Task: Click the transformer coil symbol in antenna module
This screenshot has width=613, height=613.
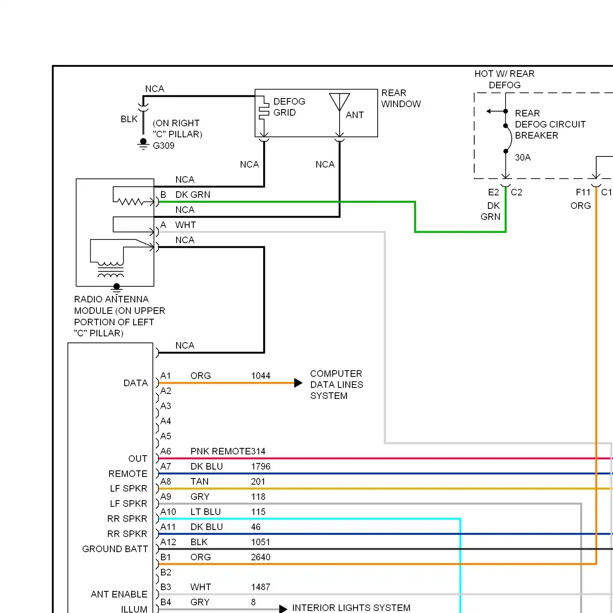Action: click(111, 270)
